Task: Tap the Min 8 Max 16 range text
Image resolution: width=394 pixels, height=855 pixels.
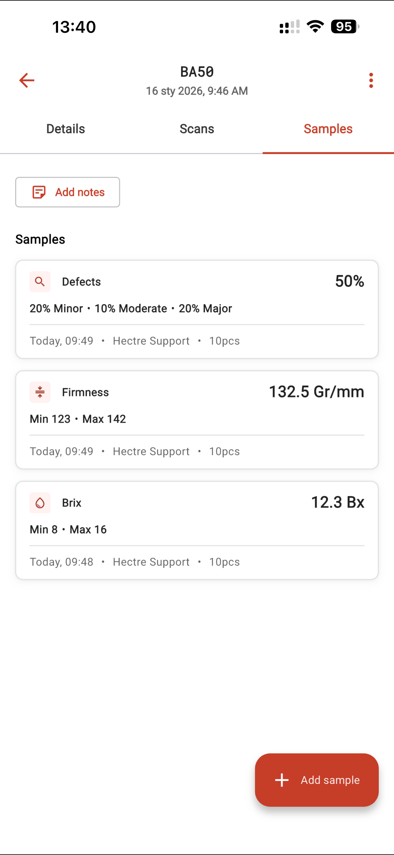Action: [68, 529]
